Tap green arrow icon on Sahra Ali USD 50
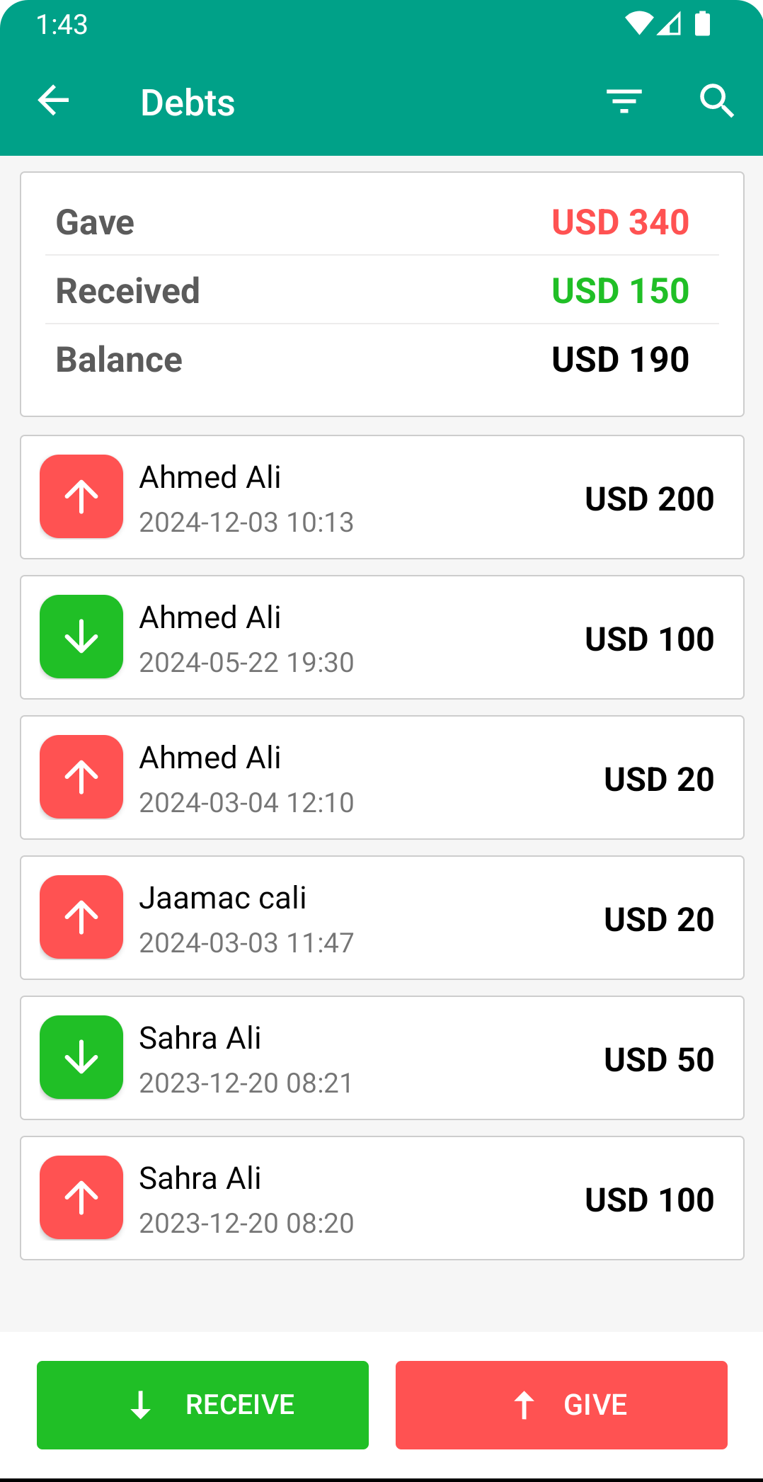Screen dimensions: 763x1482 [81, 1057]
